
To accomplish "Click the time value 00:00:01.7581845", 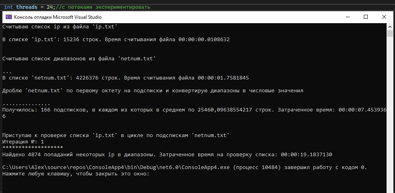I will point(223,78).
